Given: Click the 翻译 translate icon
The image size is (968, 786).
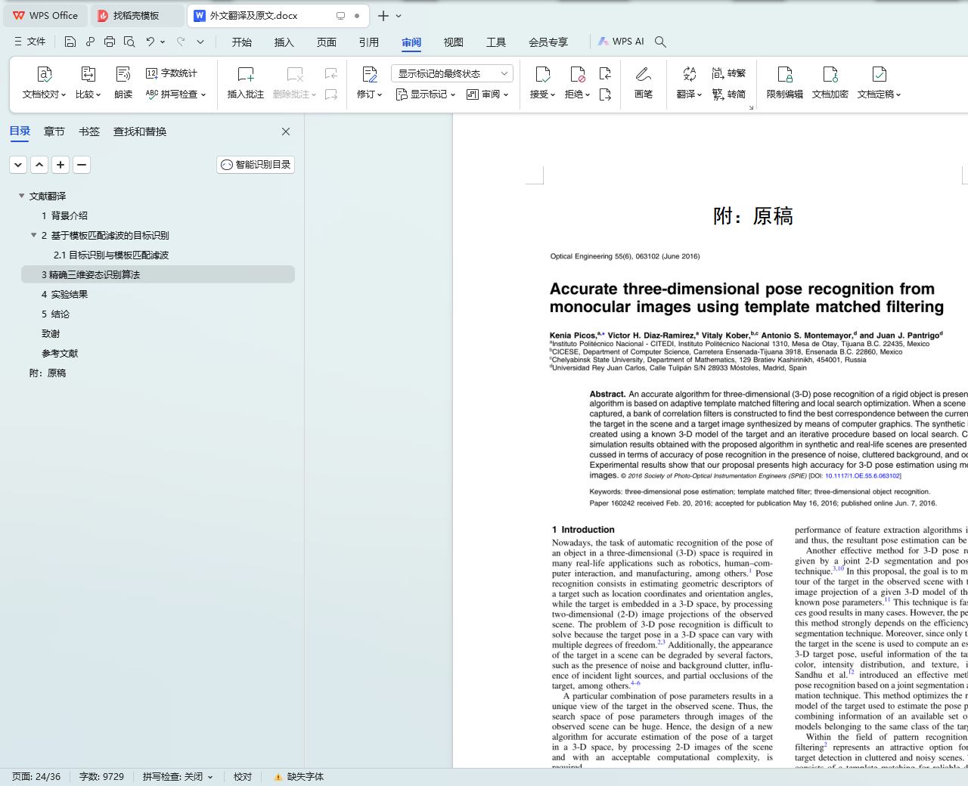Looking at the screenshot, I should 689,74.
